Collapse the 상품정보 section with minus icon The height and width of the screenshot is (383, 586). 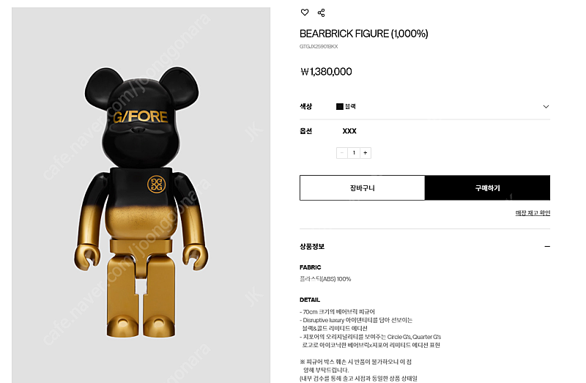pos(547,247)
